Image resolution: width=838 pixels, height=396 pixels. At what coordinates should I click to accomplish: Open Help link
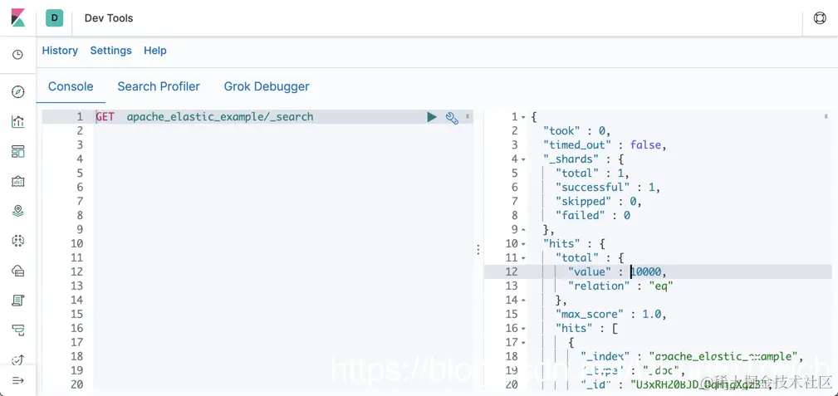click(x=155, y=51)
